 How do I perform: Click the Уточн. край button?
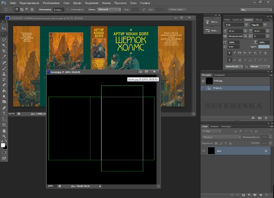point(177,9)
